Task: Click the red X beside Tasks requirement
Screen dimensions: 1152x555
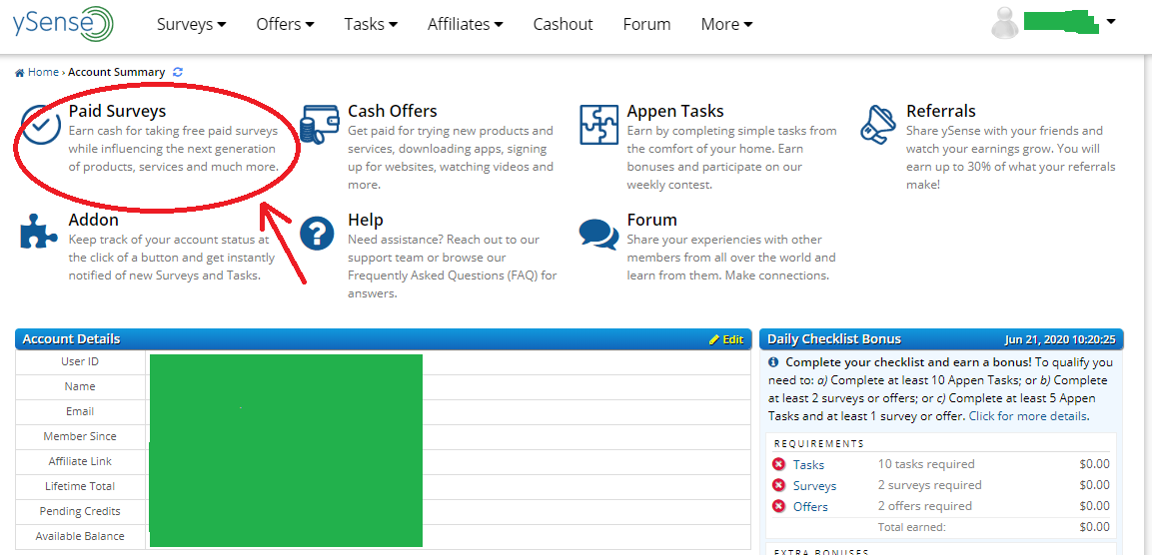Action: point(778,464)
